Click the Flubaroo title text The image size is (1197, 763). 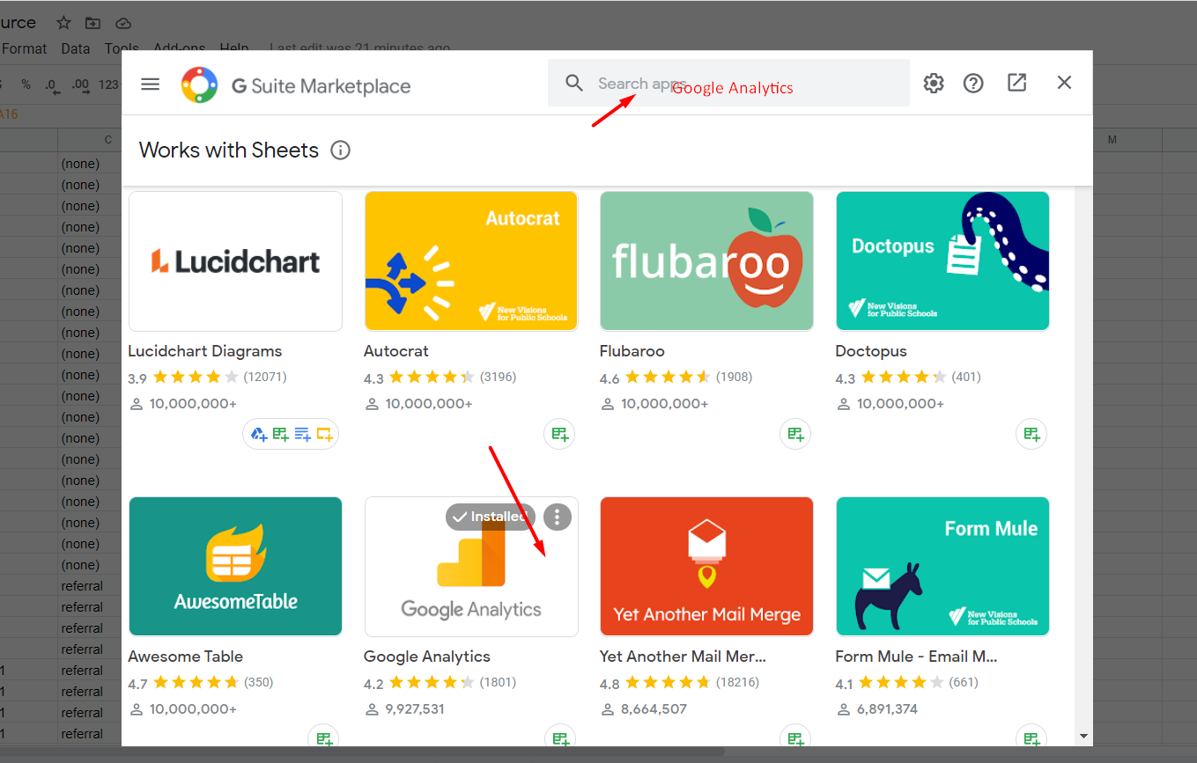pos(632,351)
